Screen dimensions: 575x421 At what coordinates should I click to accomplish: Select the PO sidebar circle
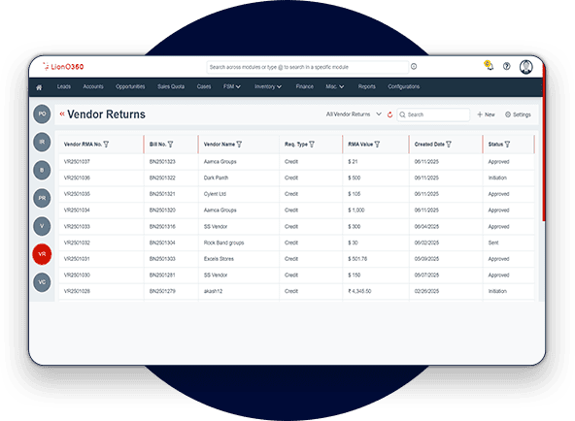pos(42,113)
